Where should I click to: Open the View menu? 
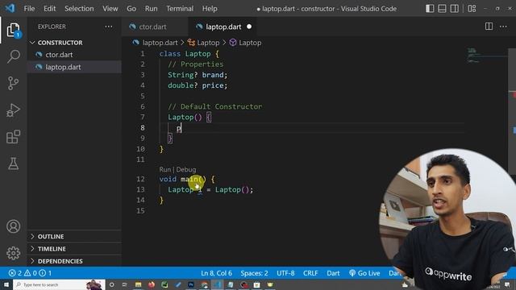[x=110, y=9]
